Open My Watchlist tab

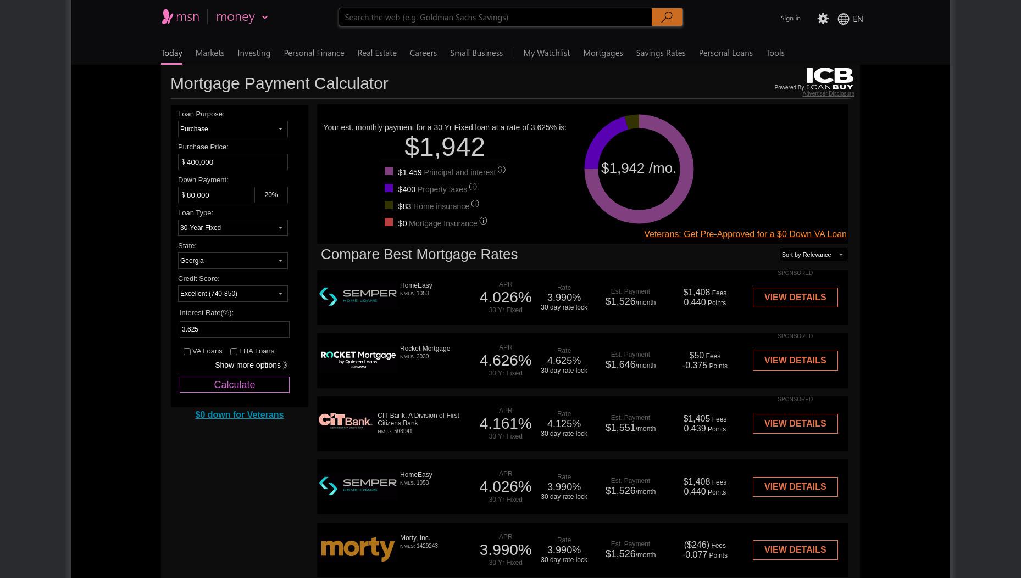point(546,53)
